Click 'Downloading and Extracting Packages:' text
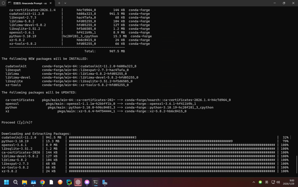The width and height of the screenshot is (298, 187). pos(36,134)
